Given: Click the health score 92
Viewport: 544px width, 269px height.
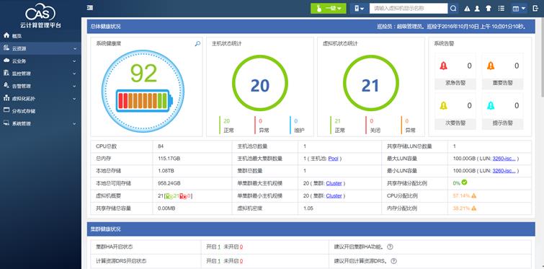Looking at the screenshot, I should click(x=143, y=74).
